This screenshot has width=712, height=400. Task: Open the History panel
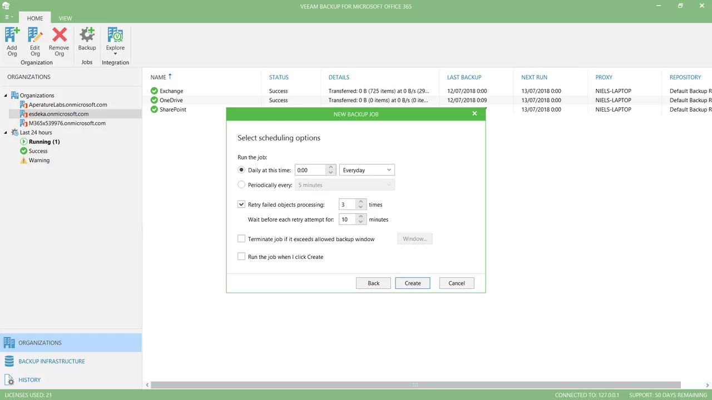click(29, 379)
